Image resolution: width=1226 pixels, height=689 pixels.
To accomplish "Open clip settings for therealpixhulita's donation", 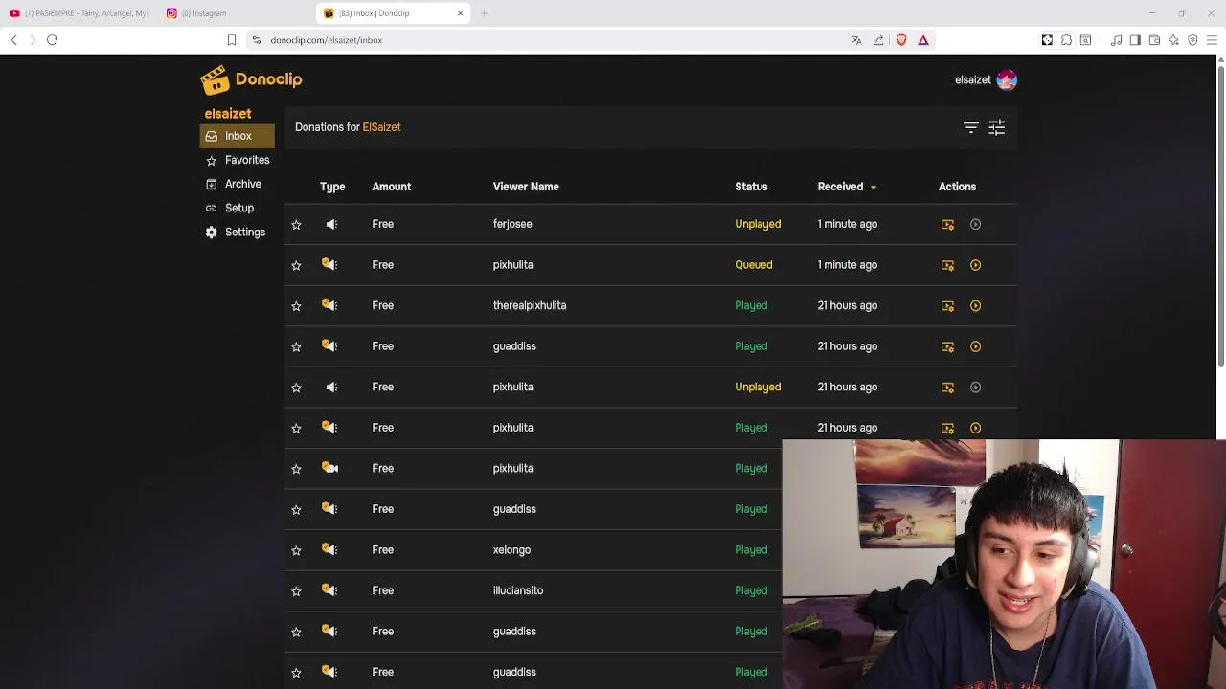I will coord(947,305).
